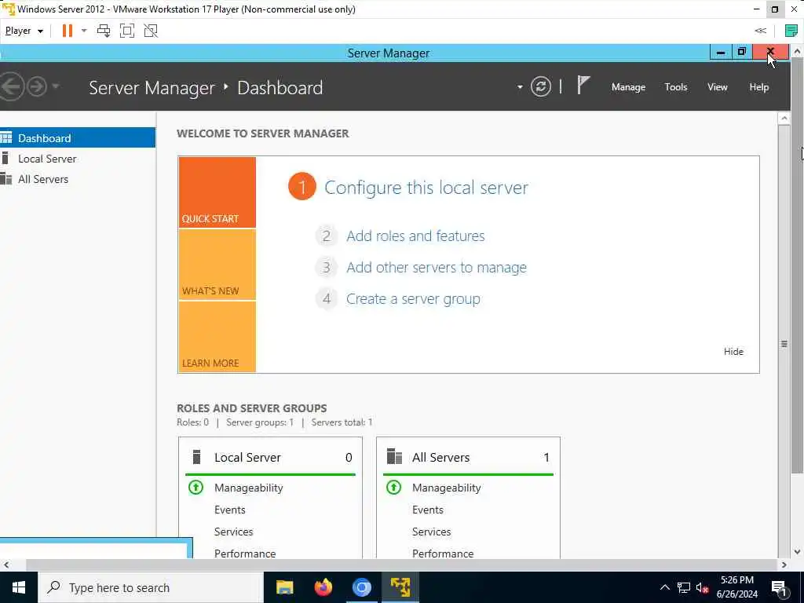Image resolution: width=804 pixels, height=603 pixels.
Task: Minimize the Server Manager window
Action: pos(721,53)
